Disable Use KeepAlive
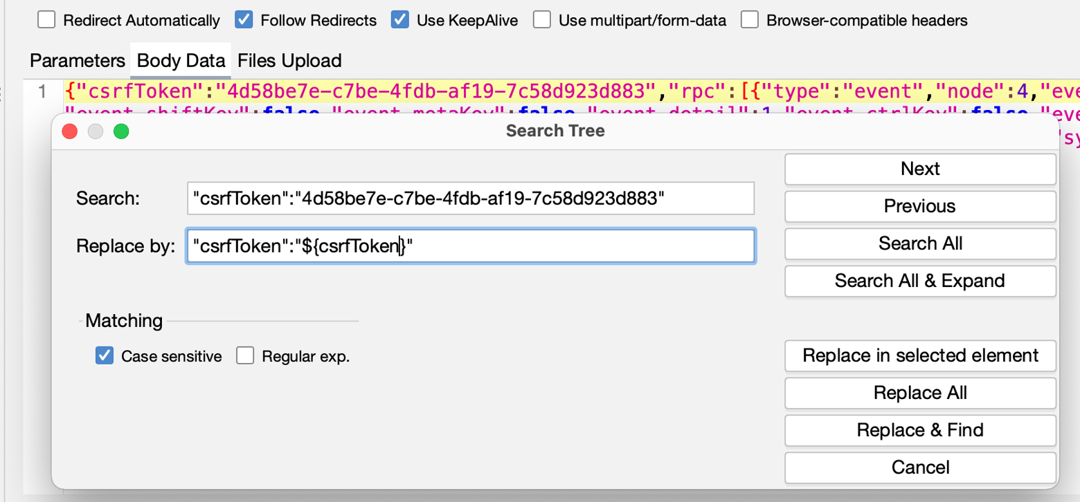 click(x=400, y=20)
